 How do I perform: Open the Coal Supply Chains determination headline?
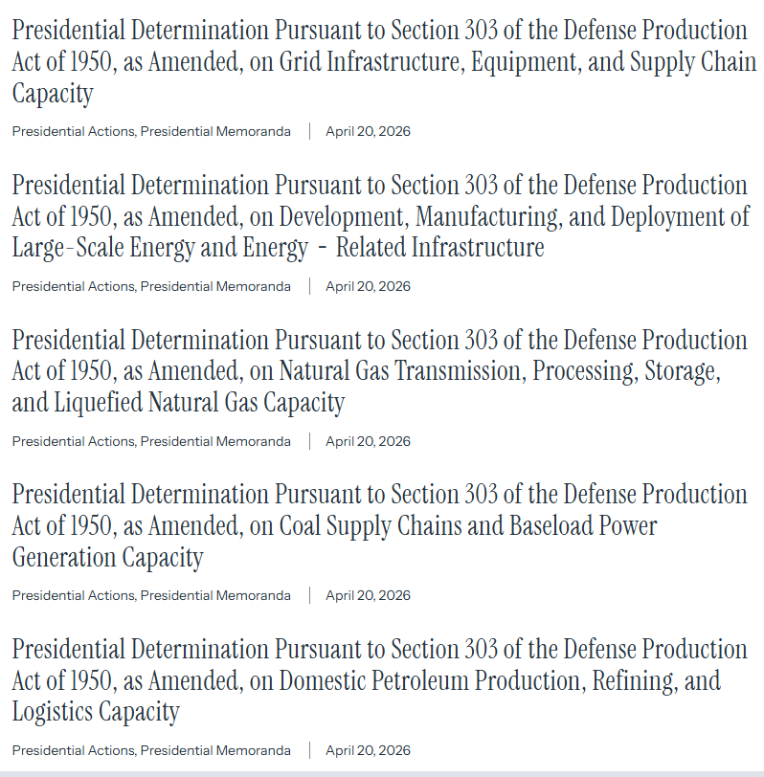[380, 525]
